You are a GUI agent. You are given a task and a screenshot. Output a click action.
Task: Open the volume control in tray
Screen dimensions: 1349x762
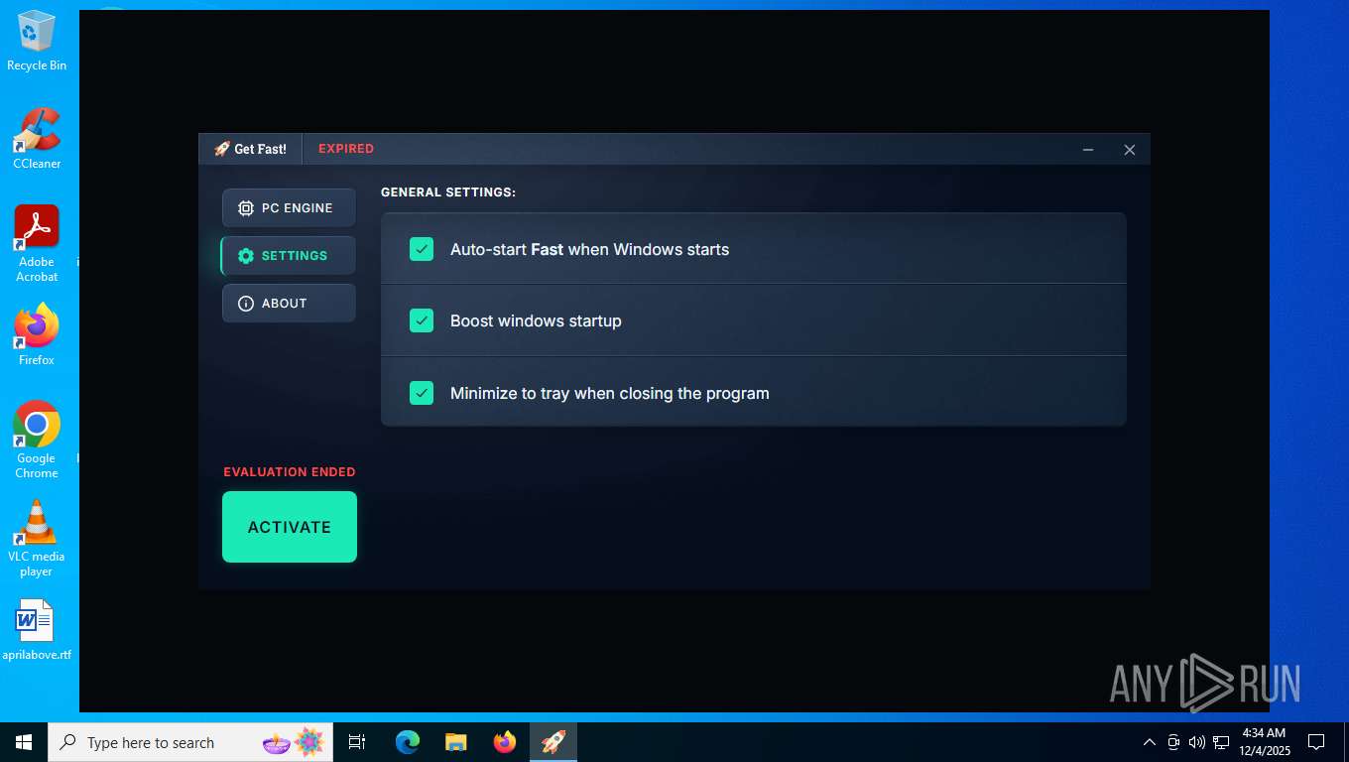pos(1197,742)
